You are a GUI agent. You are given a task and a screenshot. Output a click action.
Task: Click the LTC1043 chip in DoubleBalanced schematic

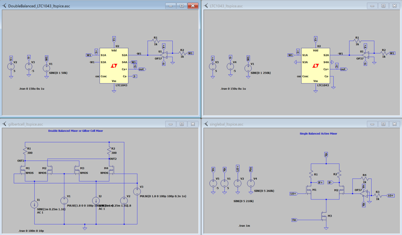114,66
